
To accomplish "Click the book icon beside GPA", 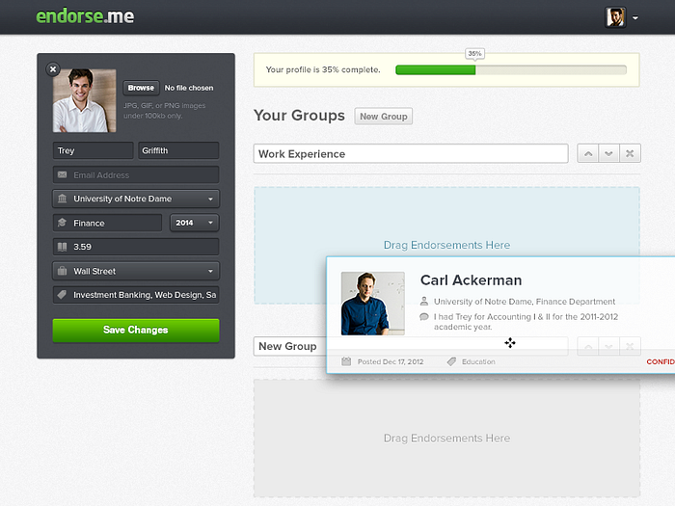I will click(x=63, y=247).
